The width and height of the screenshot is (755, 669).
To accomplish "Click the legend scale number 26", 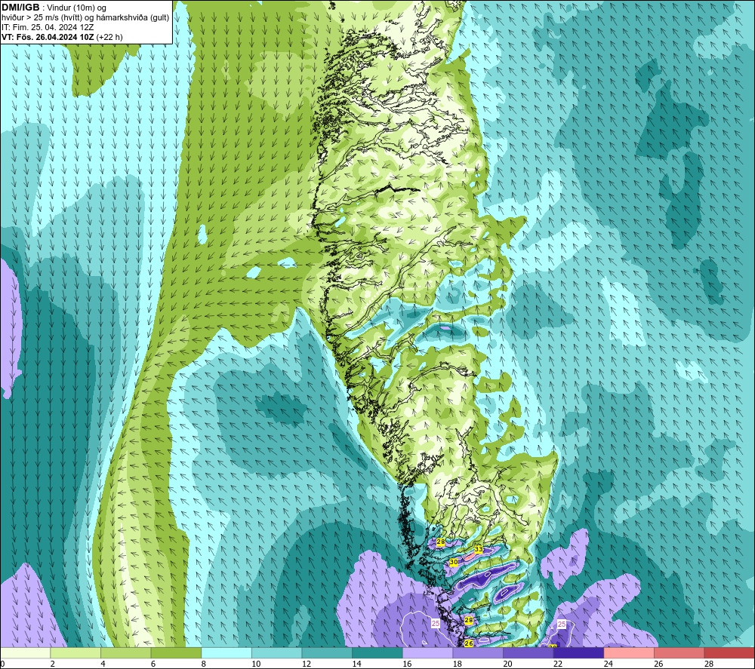I will (x=658, y=664).
